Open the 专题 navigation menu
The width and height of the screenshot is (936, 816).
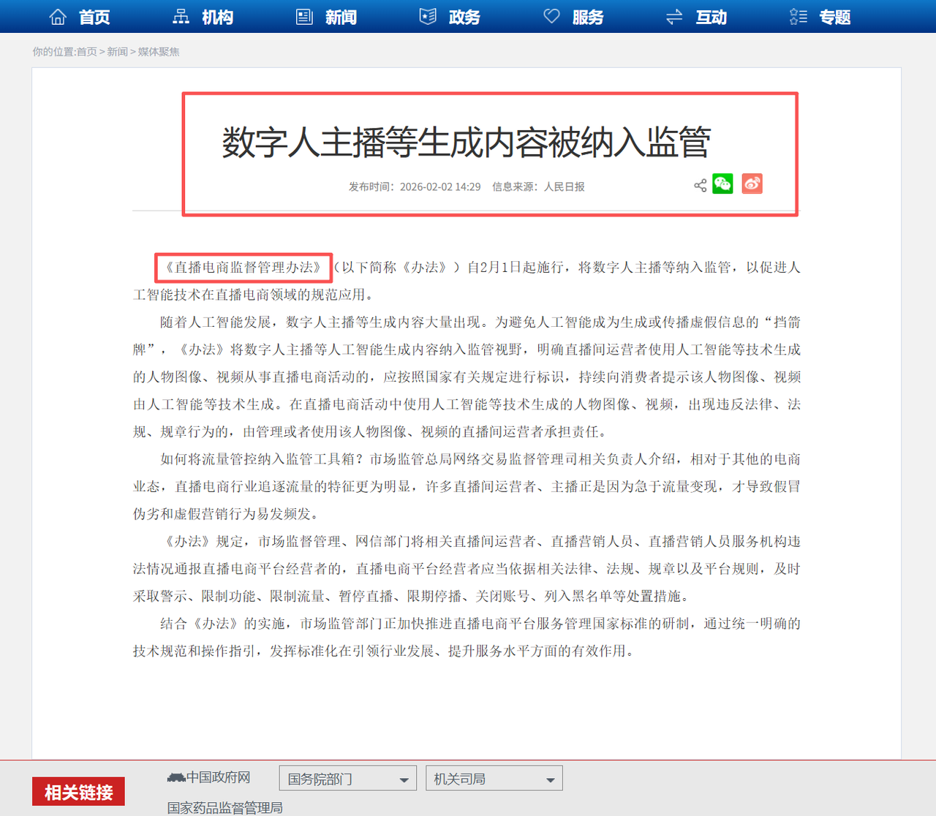pyautogui.click(x=835, y=17)
